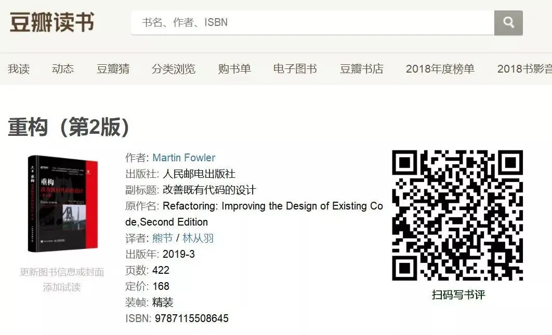This screenshot has width=552, height=335.
Task: Navigate to 电子图书
Action: 295,69
